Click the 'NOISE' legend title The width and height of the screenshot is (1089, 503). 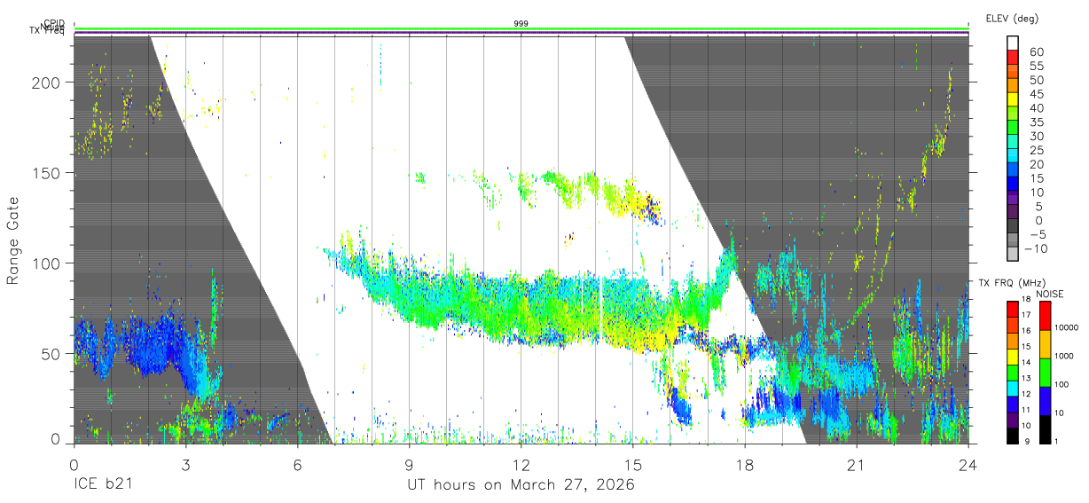[1050, 293]
